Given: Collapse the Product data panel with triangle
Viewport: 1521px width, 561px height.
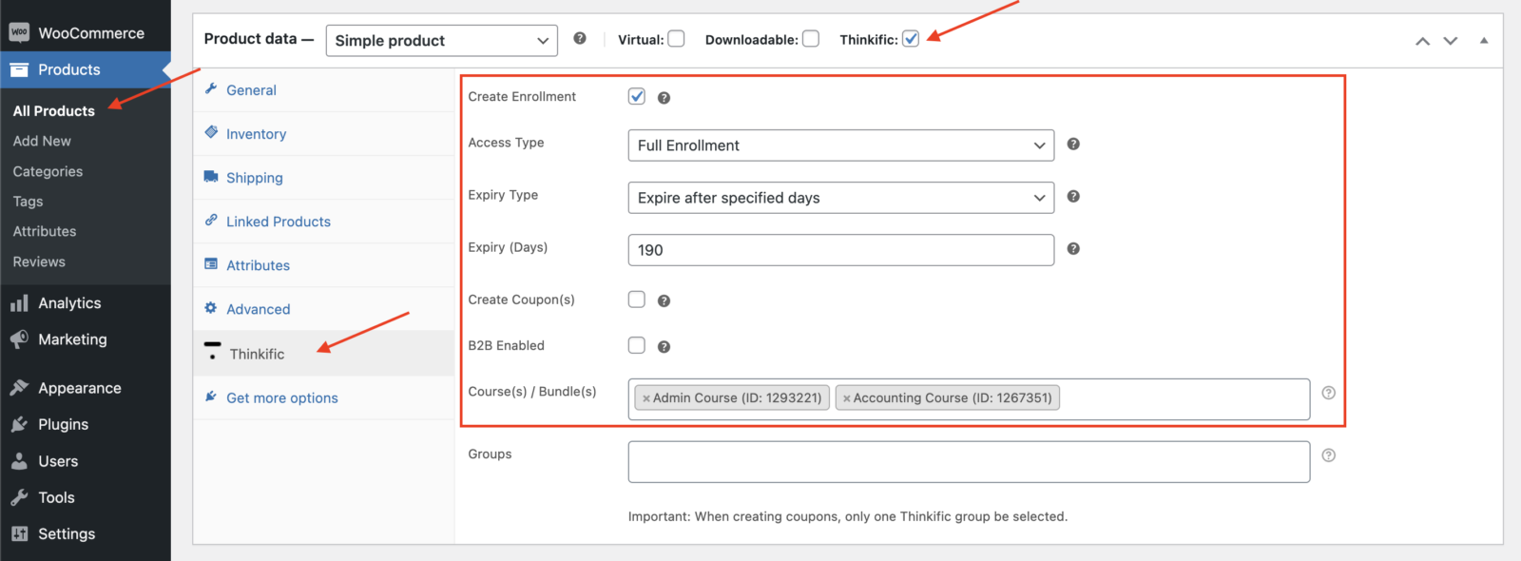Looking at the screenshot, I should 1483,41.
